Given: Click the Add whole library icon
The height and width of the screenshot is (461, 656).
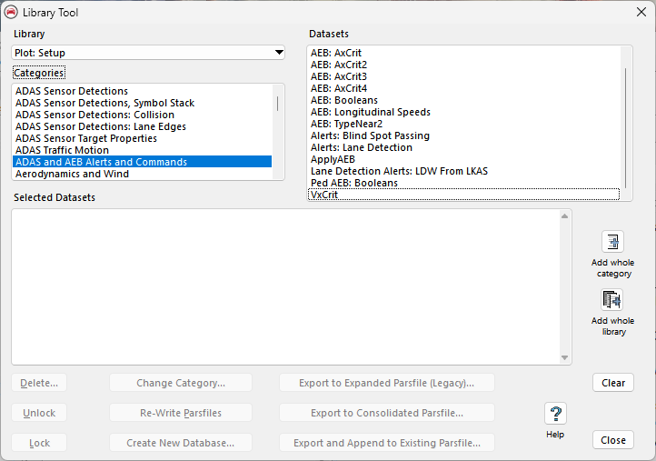Looking at the screenshot, I should tap(613, 300).
